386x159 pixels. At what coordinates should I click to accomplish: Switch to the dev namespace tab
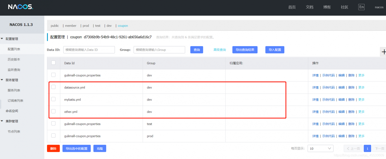pyautogui.click(x=109, y=26)
